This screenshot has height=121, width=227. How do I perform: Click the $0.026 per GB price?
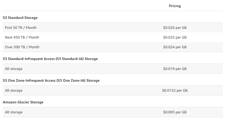point(175,28)
